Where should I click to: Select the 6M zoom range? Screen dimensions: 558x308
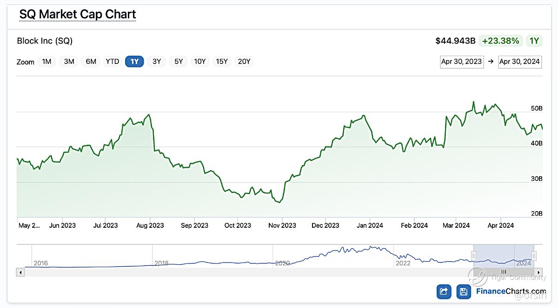(91, 61)
